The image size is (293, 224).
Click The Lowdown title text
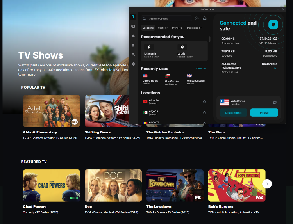[x=159, y=207]
